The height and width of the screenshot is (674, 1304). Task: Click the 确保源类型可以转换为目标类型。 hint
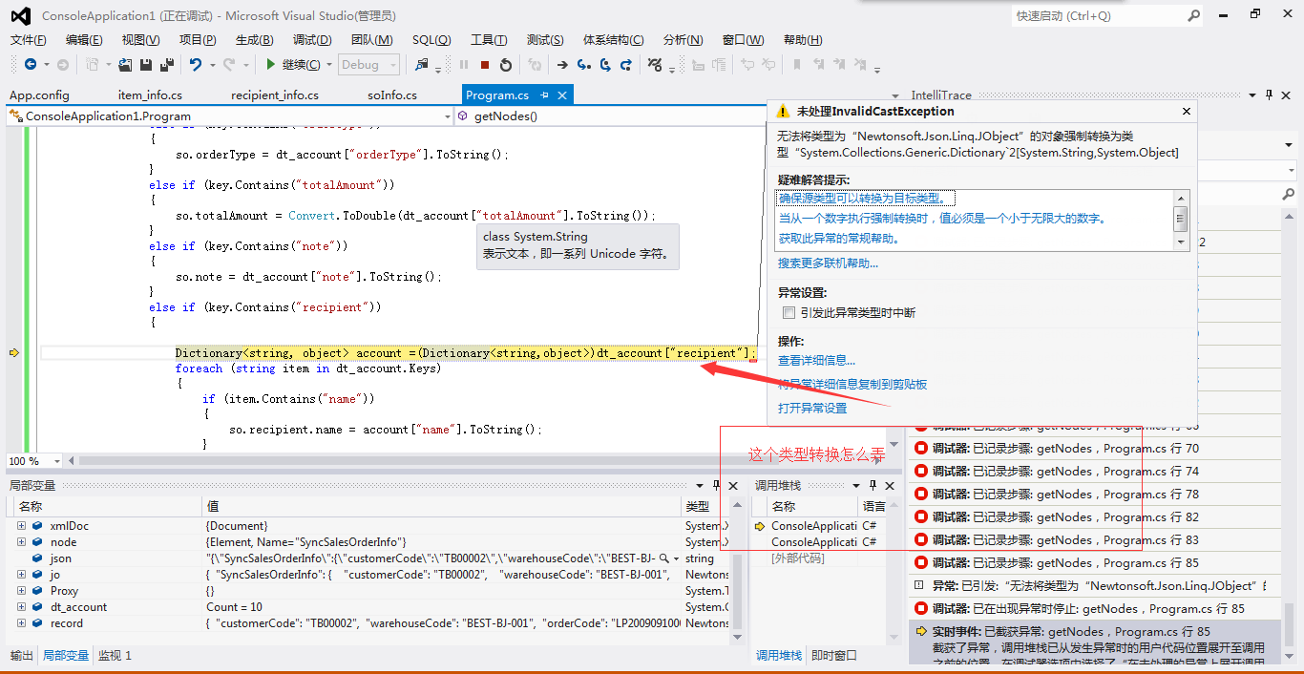(867, 199)
